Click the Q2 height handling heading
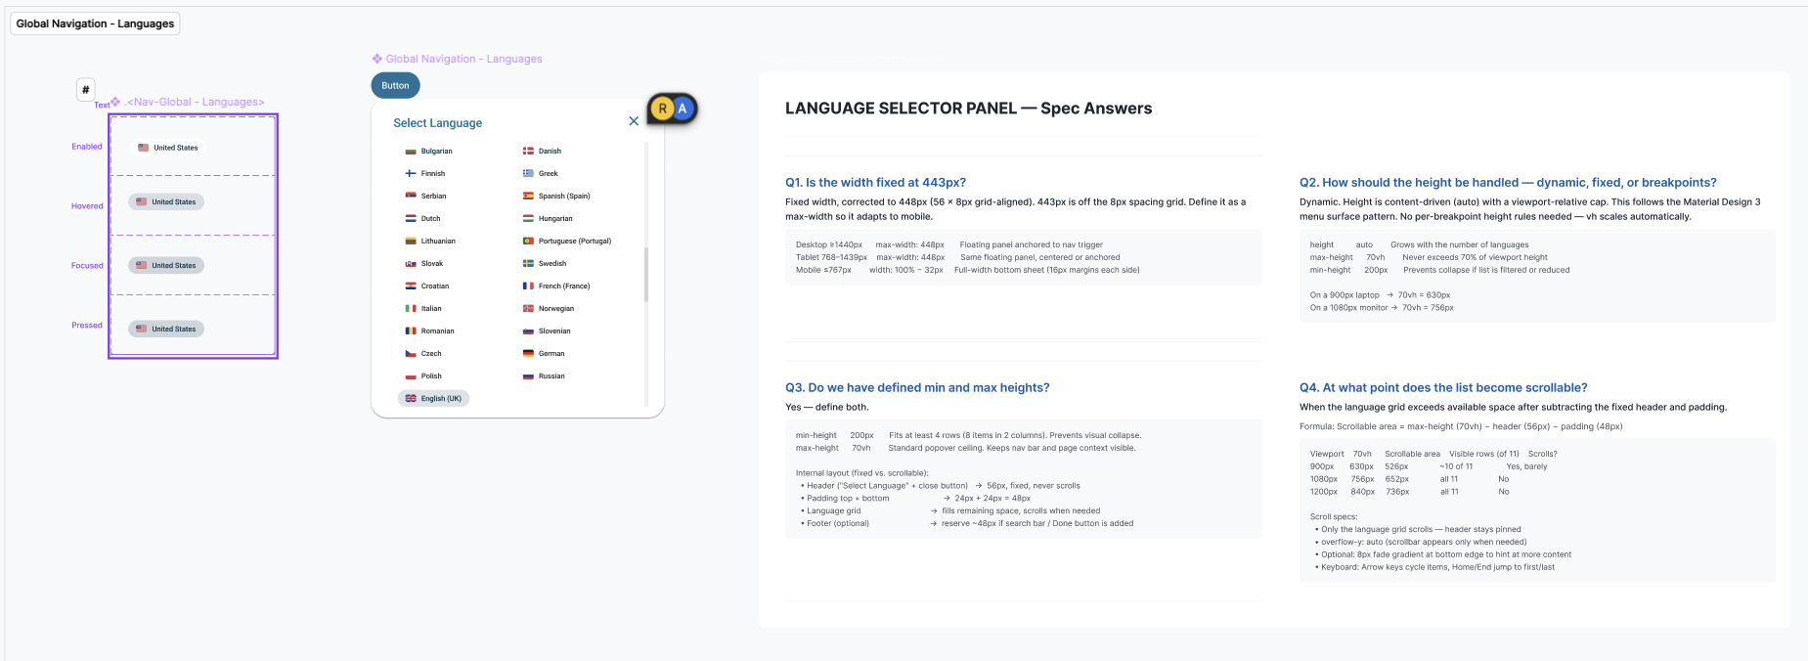This screenshot has width=1808, height=661. (x=1508, y=183)
